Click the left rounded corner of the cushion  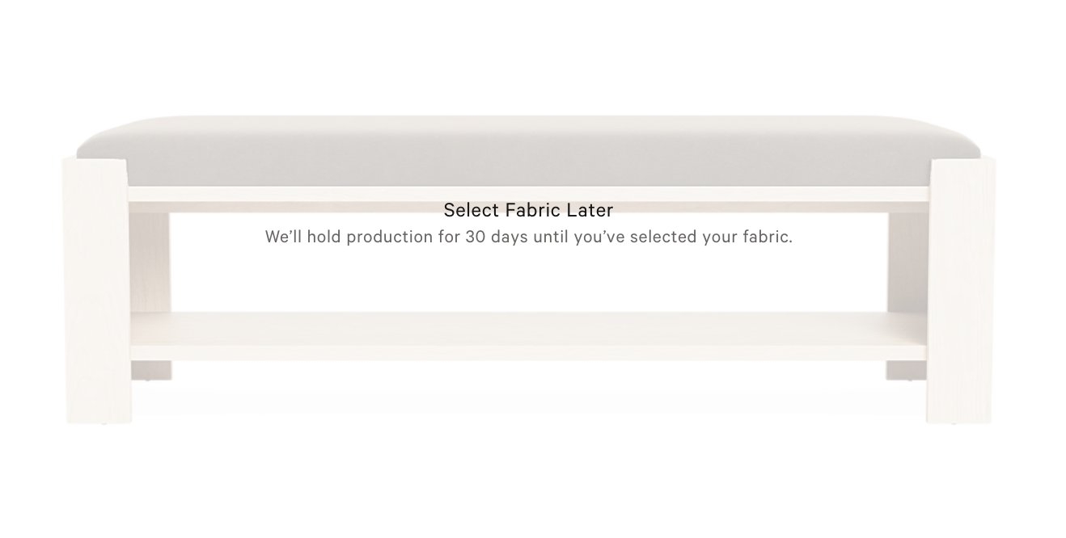pos(91,145)
